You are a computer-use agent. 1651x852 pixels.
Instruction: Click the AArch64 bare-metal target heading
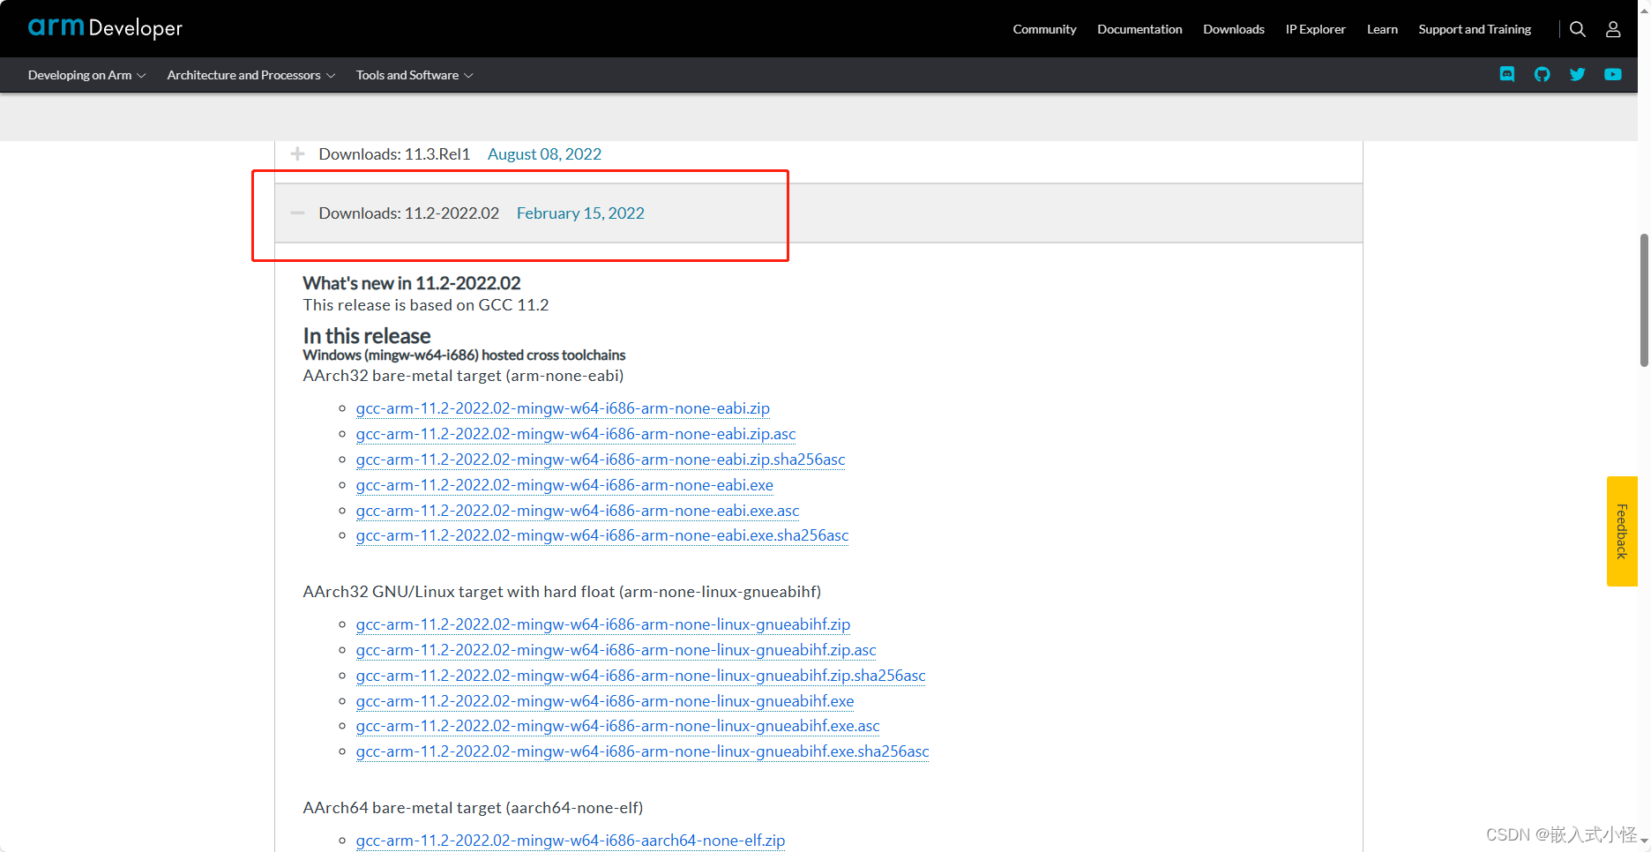point(473,808)
